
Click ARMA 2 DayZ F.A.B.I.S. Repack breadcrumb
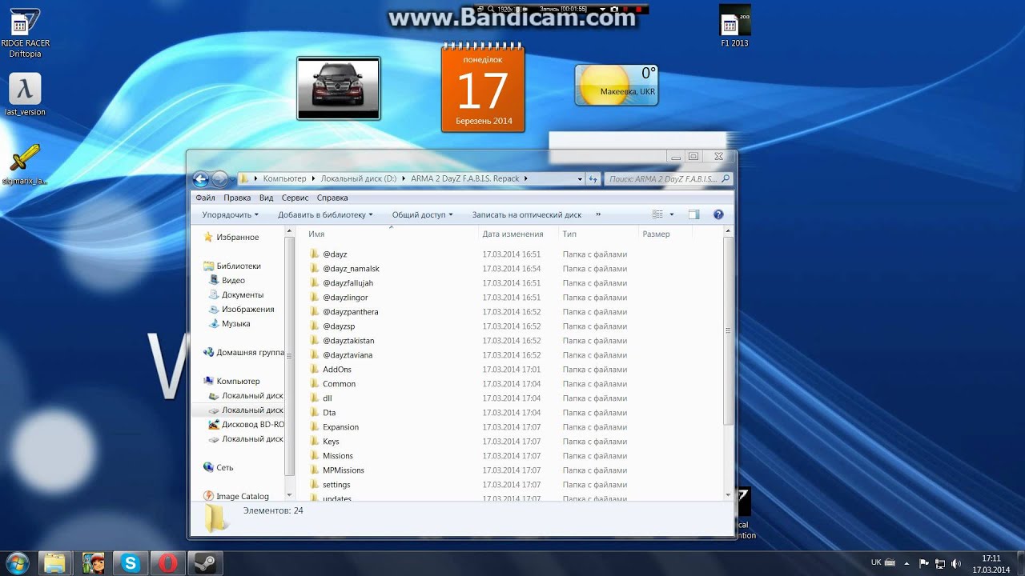tap(465, 178)
